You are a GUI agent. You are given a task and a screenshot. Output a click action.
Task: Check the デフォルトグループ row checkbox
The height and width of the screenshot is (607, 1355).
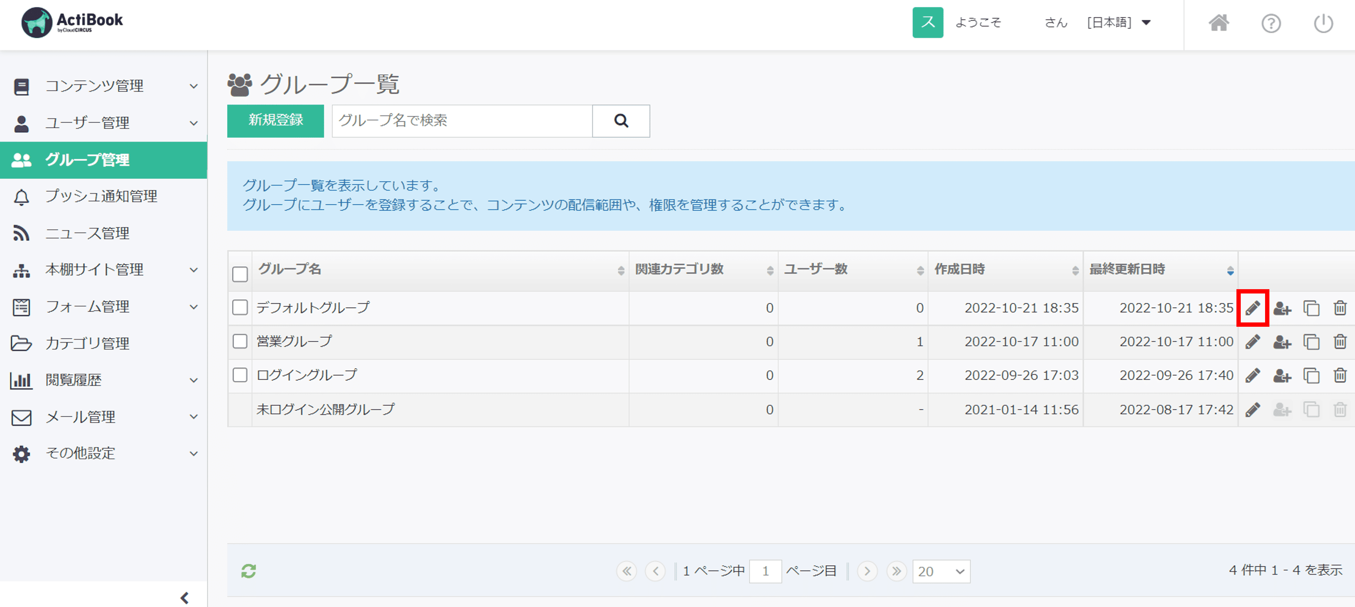pos(240,307)
